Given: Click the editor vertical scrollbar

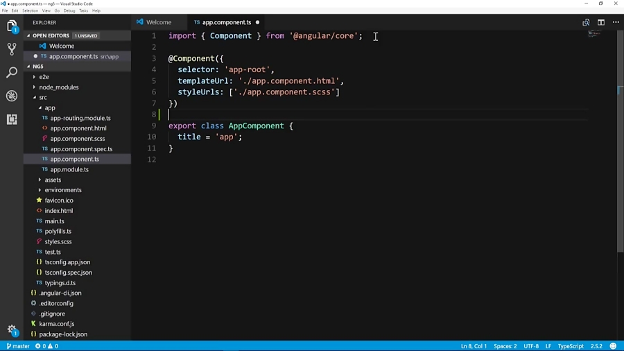Looking at the screenshot, I should (621, 141).
